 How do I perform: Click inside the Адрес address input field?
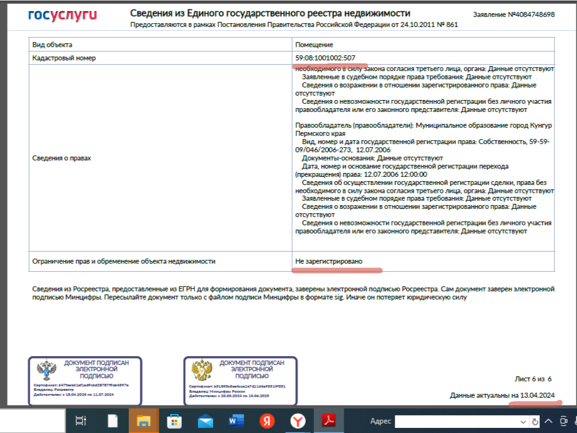point(457,422)
